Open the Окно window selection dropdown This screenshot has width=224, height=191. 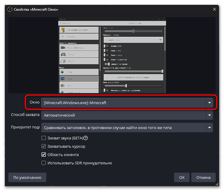[x=127, y=103]
